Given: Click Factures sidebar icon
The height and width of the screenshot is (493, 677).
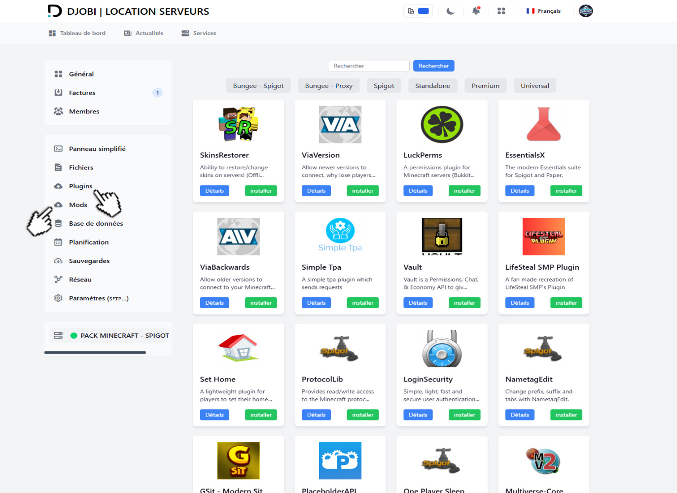Looking at the screenshot, I should pyautogui.click(x=58, y=93).
